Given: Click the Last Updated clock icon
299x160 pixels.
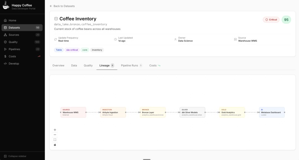Looking at the screenshot, I should point(115,39).
